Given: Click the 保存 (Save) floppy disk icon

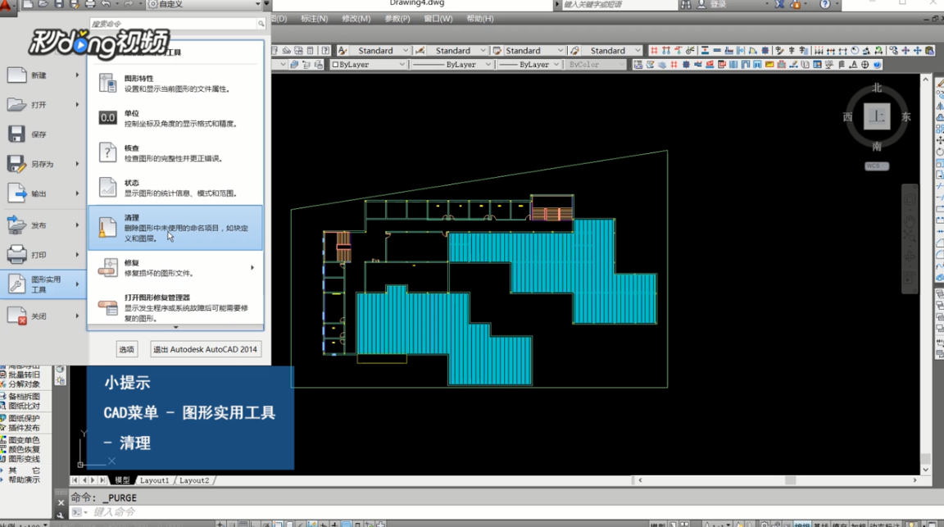Looking at the screenshot, I should pyautogui.click(x=16, y=134).
